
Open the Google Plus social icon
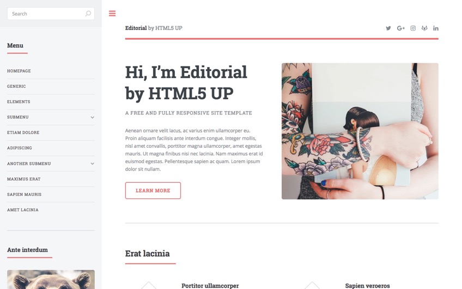coord(401,28)
